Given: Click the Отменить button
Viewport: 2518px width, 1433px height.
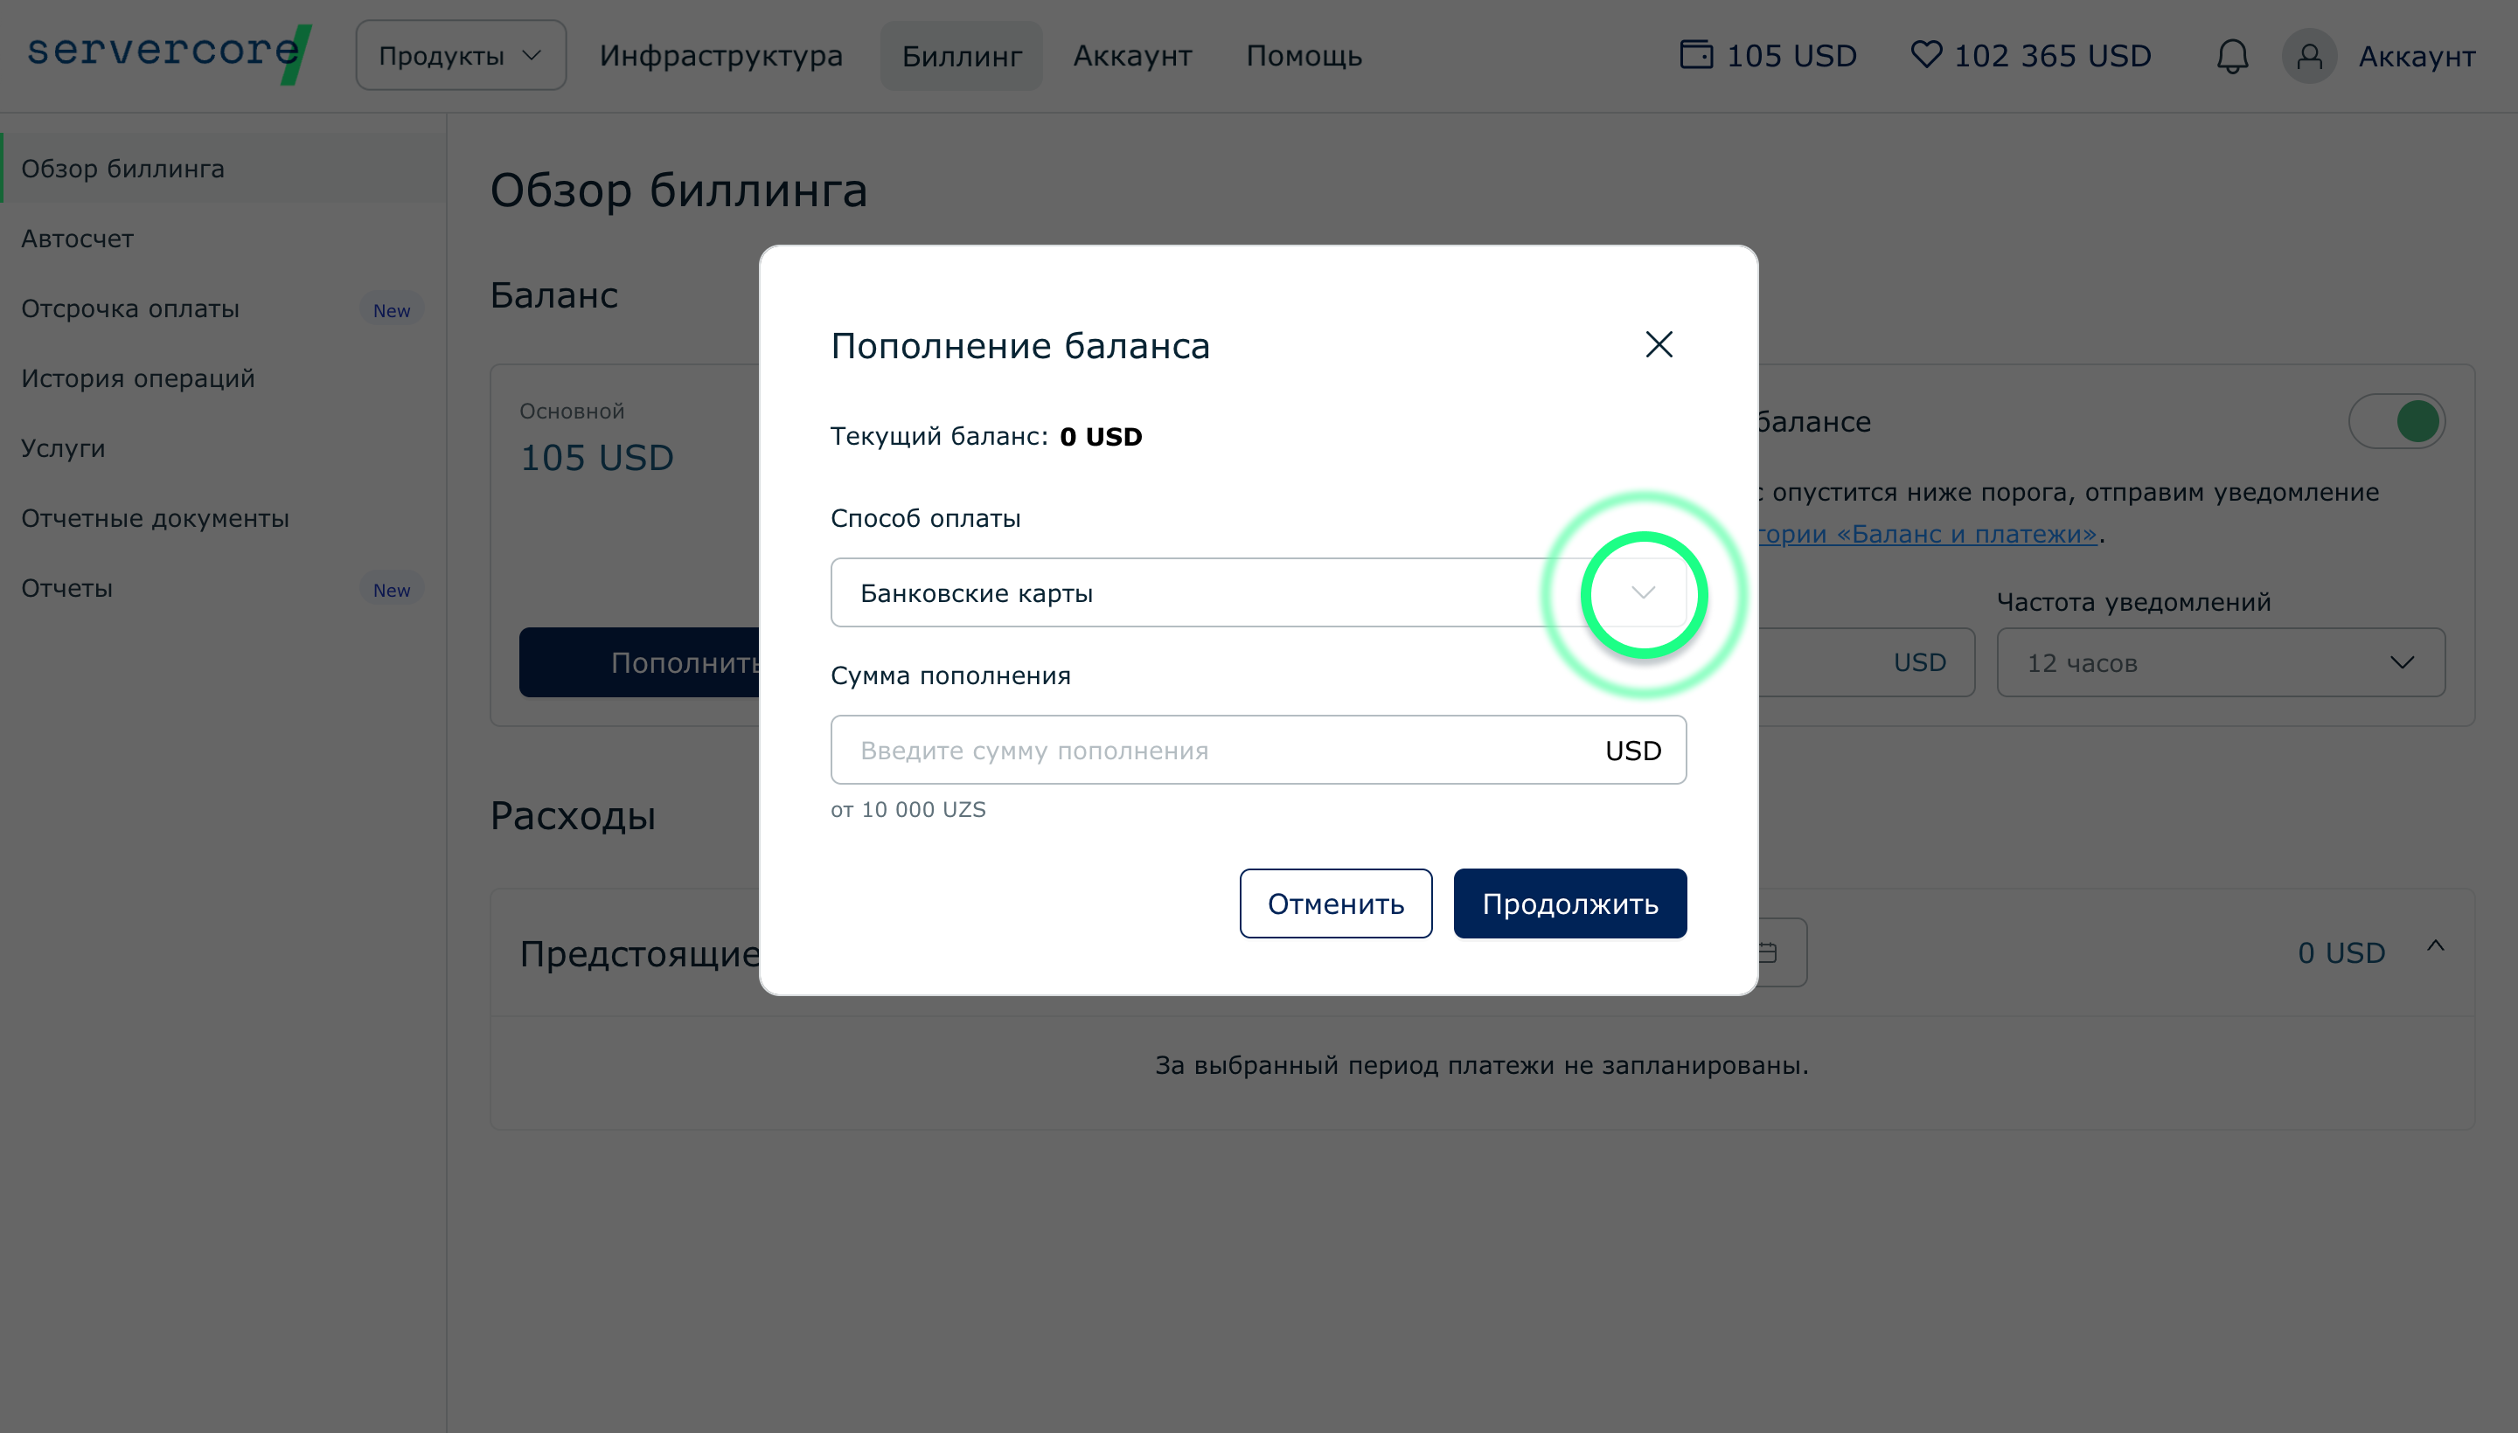Looking at the screenshot, I should coord(1335,903).
